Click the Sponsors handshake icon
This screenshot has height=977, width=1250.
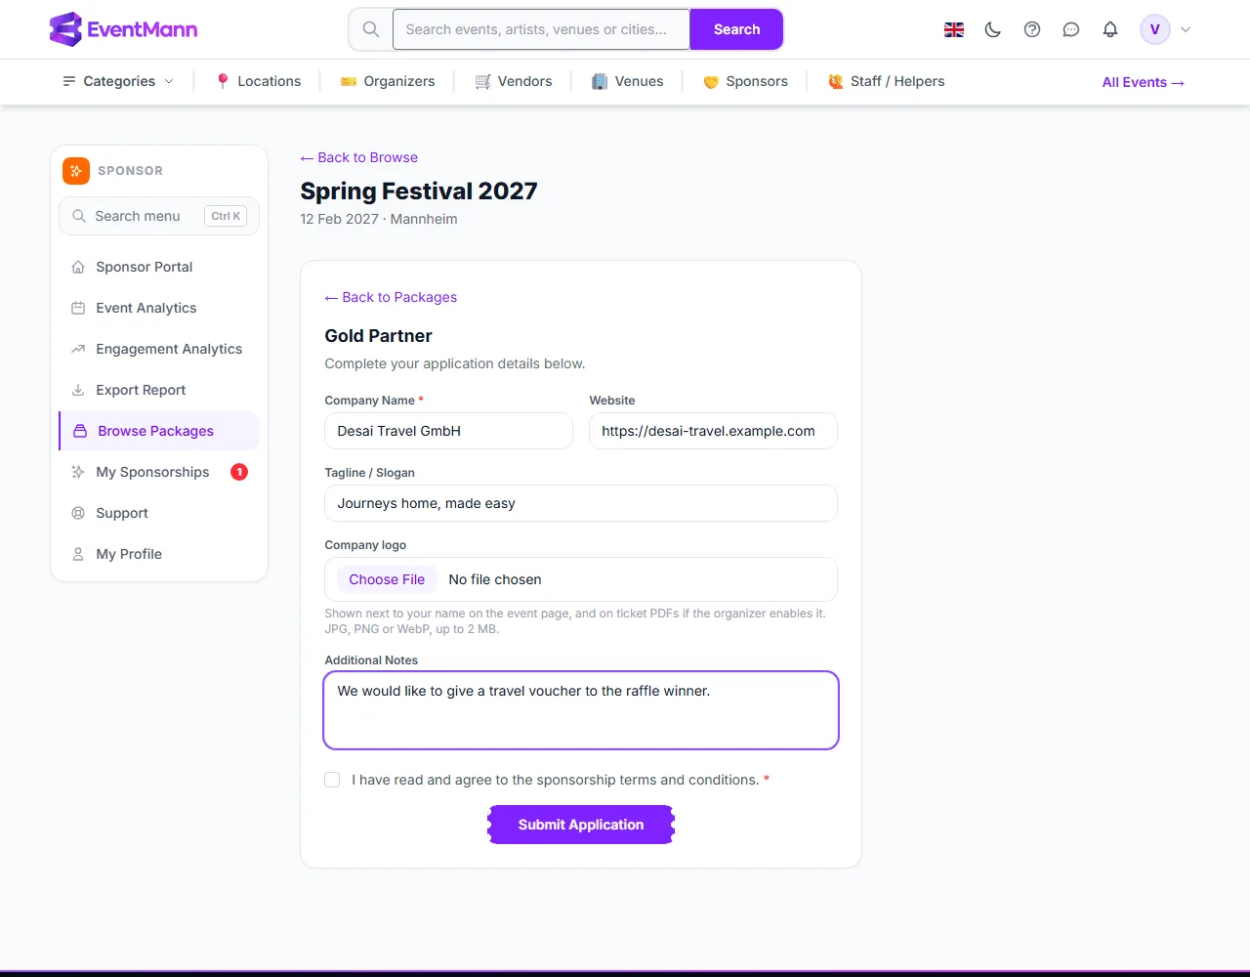point(711,82)
